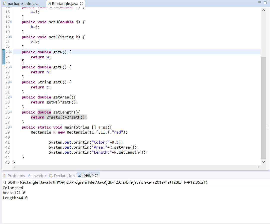The width and height of the screenshot is (270, 224).
Task: Click the Javadoc tab @ icon
Action: tap(29, 176)
